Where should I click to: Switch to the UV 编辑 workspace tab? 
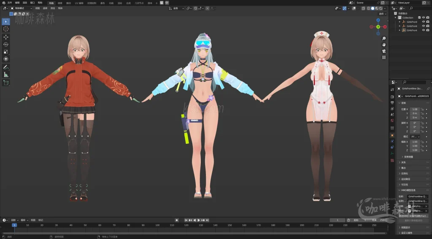pos(79,3)
